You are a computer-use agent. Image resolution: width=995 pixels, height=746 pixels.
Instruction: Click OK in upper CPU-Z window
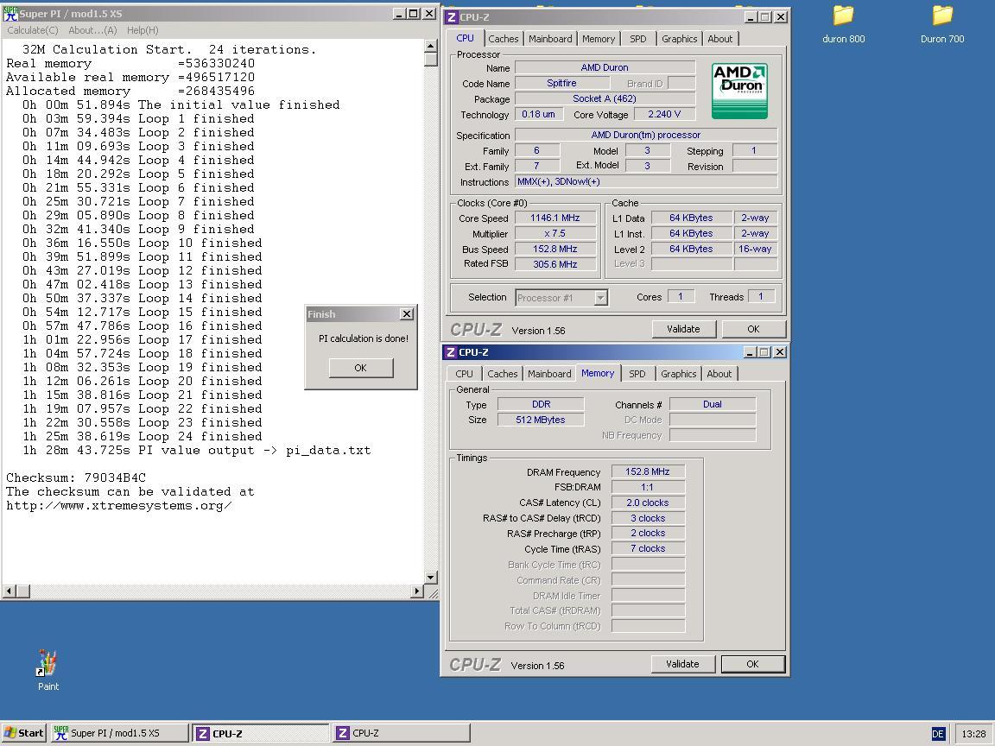753,329
